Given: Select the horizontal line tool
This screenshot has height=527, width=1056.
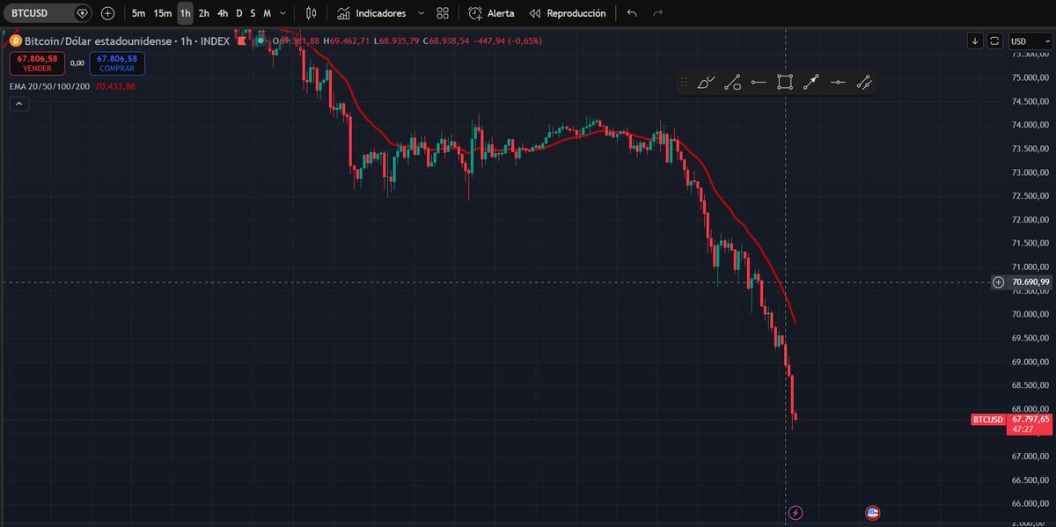Looking at the screenshot, I should coord(838,82).
